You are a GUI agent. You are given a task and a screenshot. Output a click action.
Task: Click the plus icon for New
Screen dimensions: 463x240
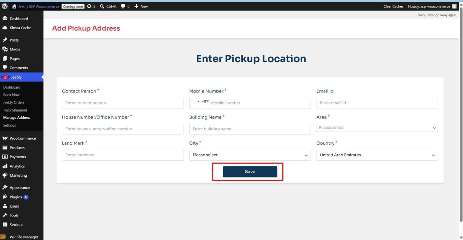click(137, 6)
